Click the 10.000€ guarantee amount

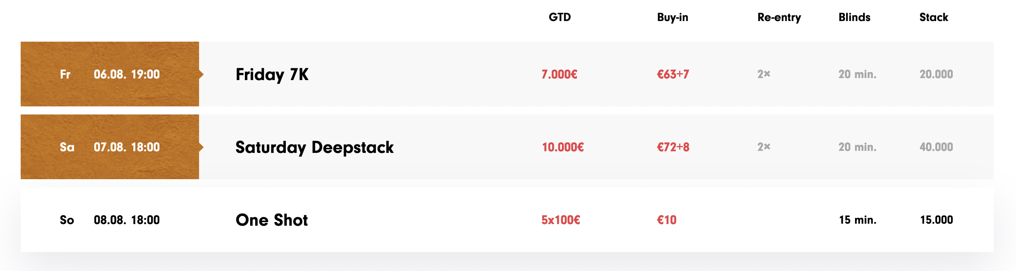click(563, 147)
